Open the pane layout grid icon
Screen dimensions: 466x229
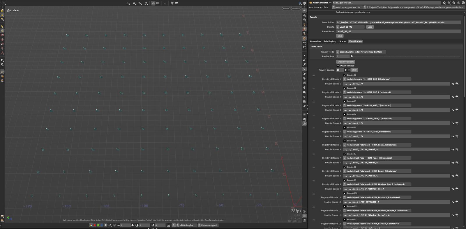(4, 3)
